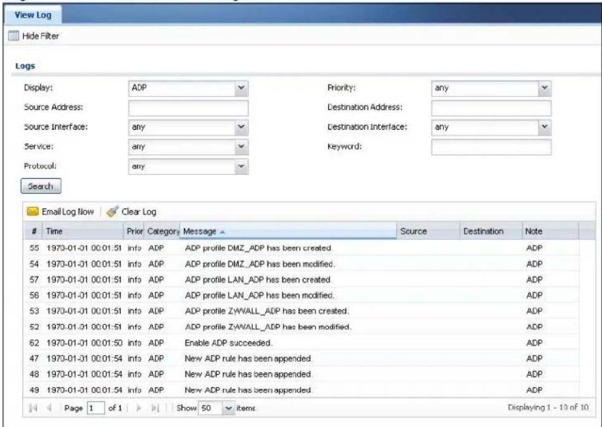Go to previous log page arrow
The width and height of the screenshot is (602, 427).
pos(49,408)
